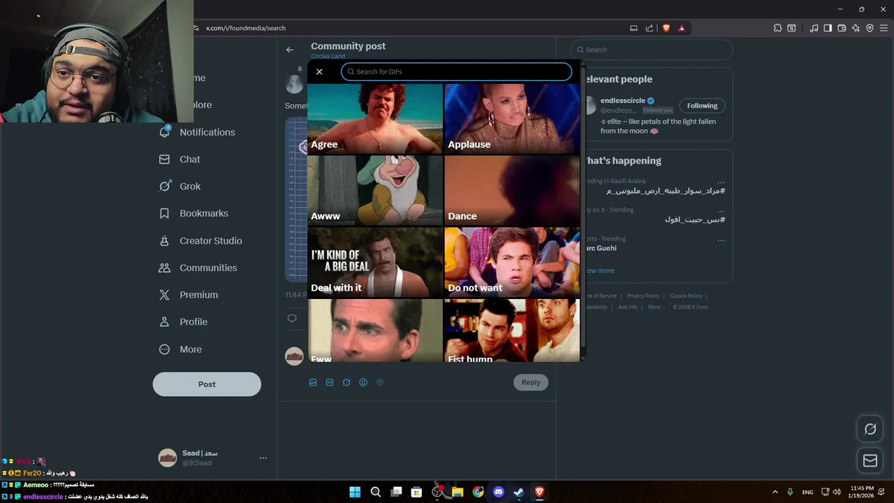Open the Agree GIF category
The width and height of the screenshot is (894, 503).
375,118
